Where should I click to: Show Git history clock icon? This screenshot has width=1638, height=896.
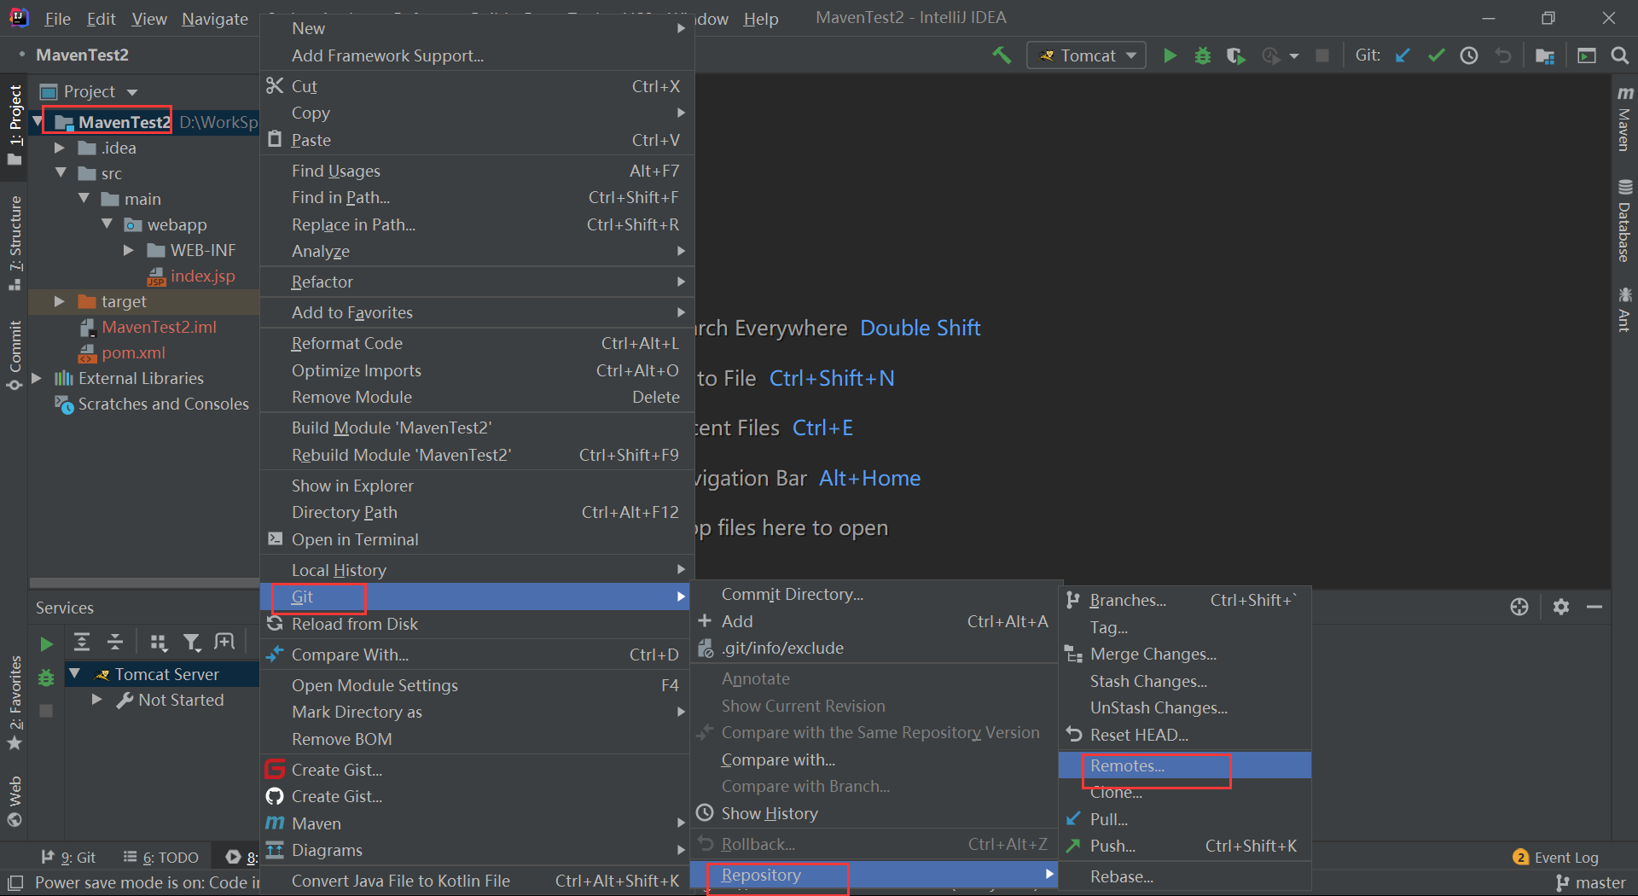[1469, 55]
